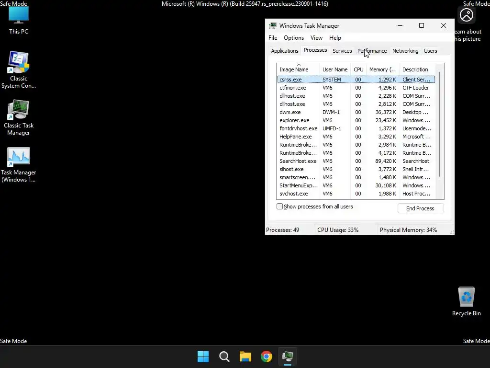Select the csrss.exe process row

coord(356,80)
